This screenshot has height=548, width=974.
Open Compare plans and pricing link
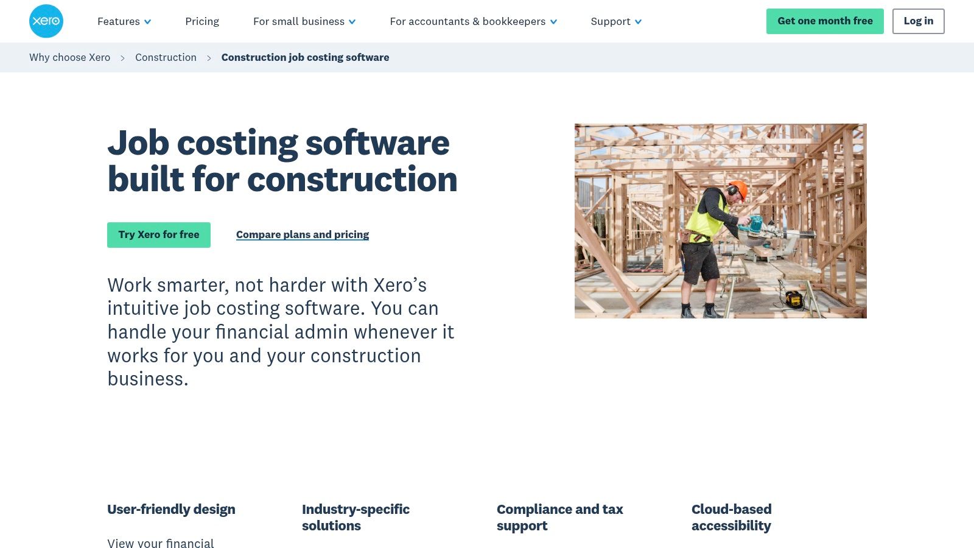pos(303,234)
